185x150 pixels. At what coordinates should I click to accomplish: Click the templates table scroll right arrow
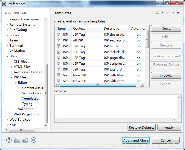tap(142, 85)
